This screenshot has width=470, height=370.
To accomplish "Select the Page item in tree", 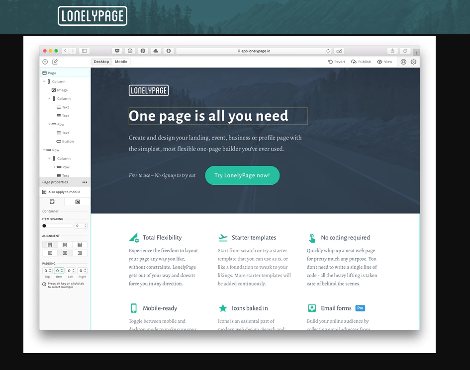I will (65, 73).
